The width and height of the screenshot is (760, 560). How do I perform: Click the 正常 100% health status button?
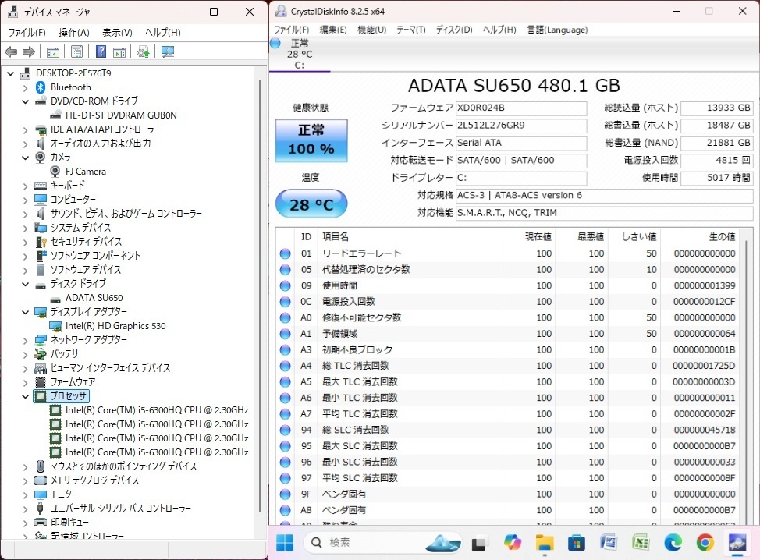(311, 140)
